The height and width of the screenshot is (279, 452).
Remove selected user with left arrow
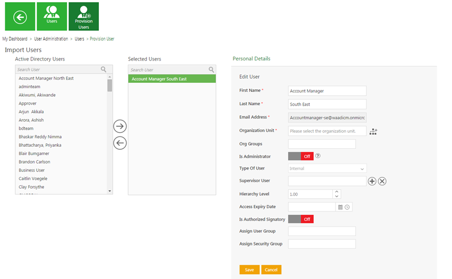point(120,143)
